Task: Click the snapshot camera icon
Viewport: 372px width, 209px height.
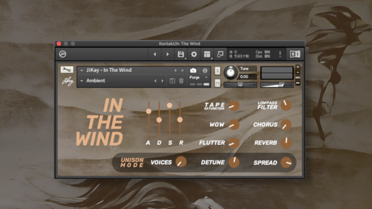Action: coord(193,71)
